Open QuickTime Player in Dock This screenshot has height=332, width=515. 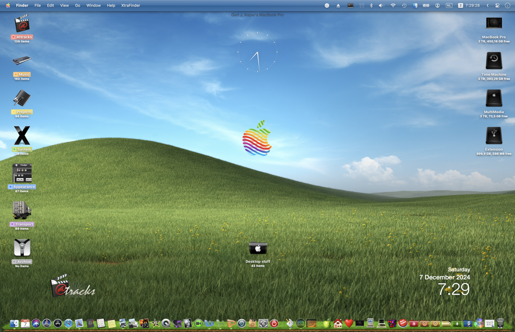166,323
